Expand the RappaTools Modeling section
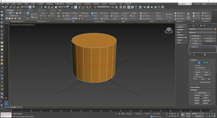The image size is (217, 118). [x=180, y=30]
